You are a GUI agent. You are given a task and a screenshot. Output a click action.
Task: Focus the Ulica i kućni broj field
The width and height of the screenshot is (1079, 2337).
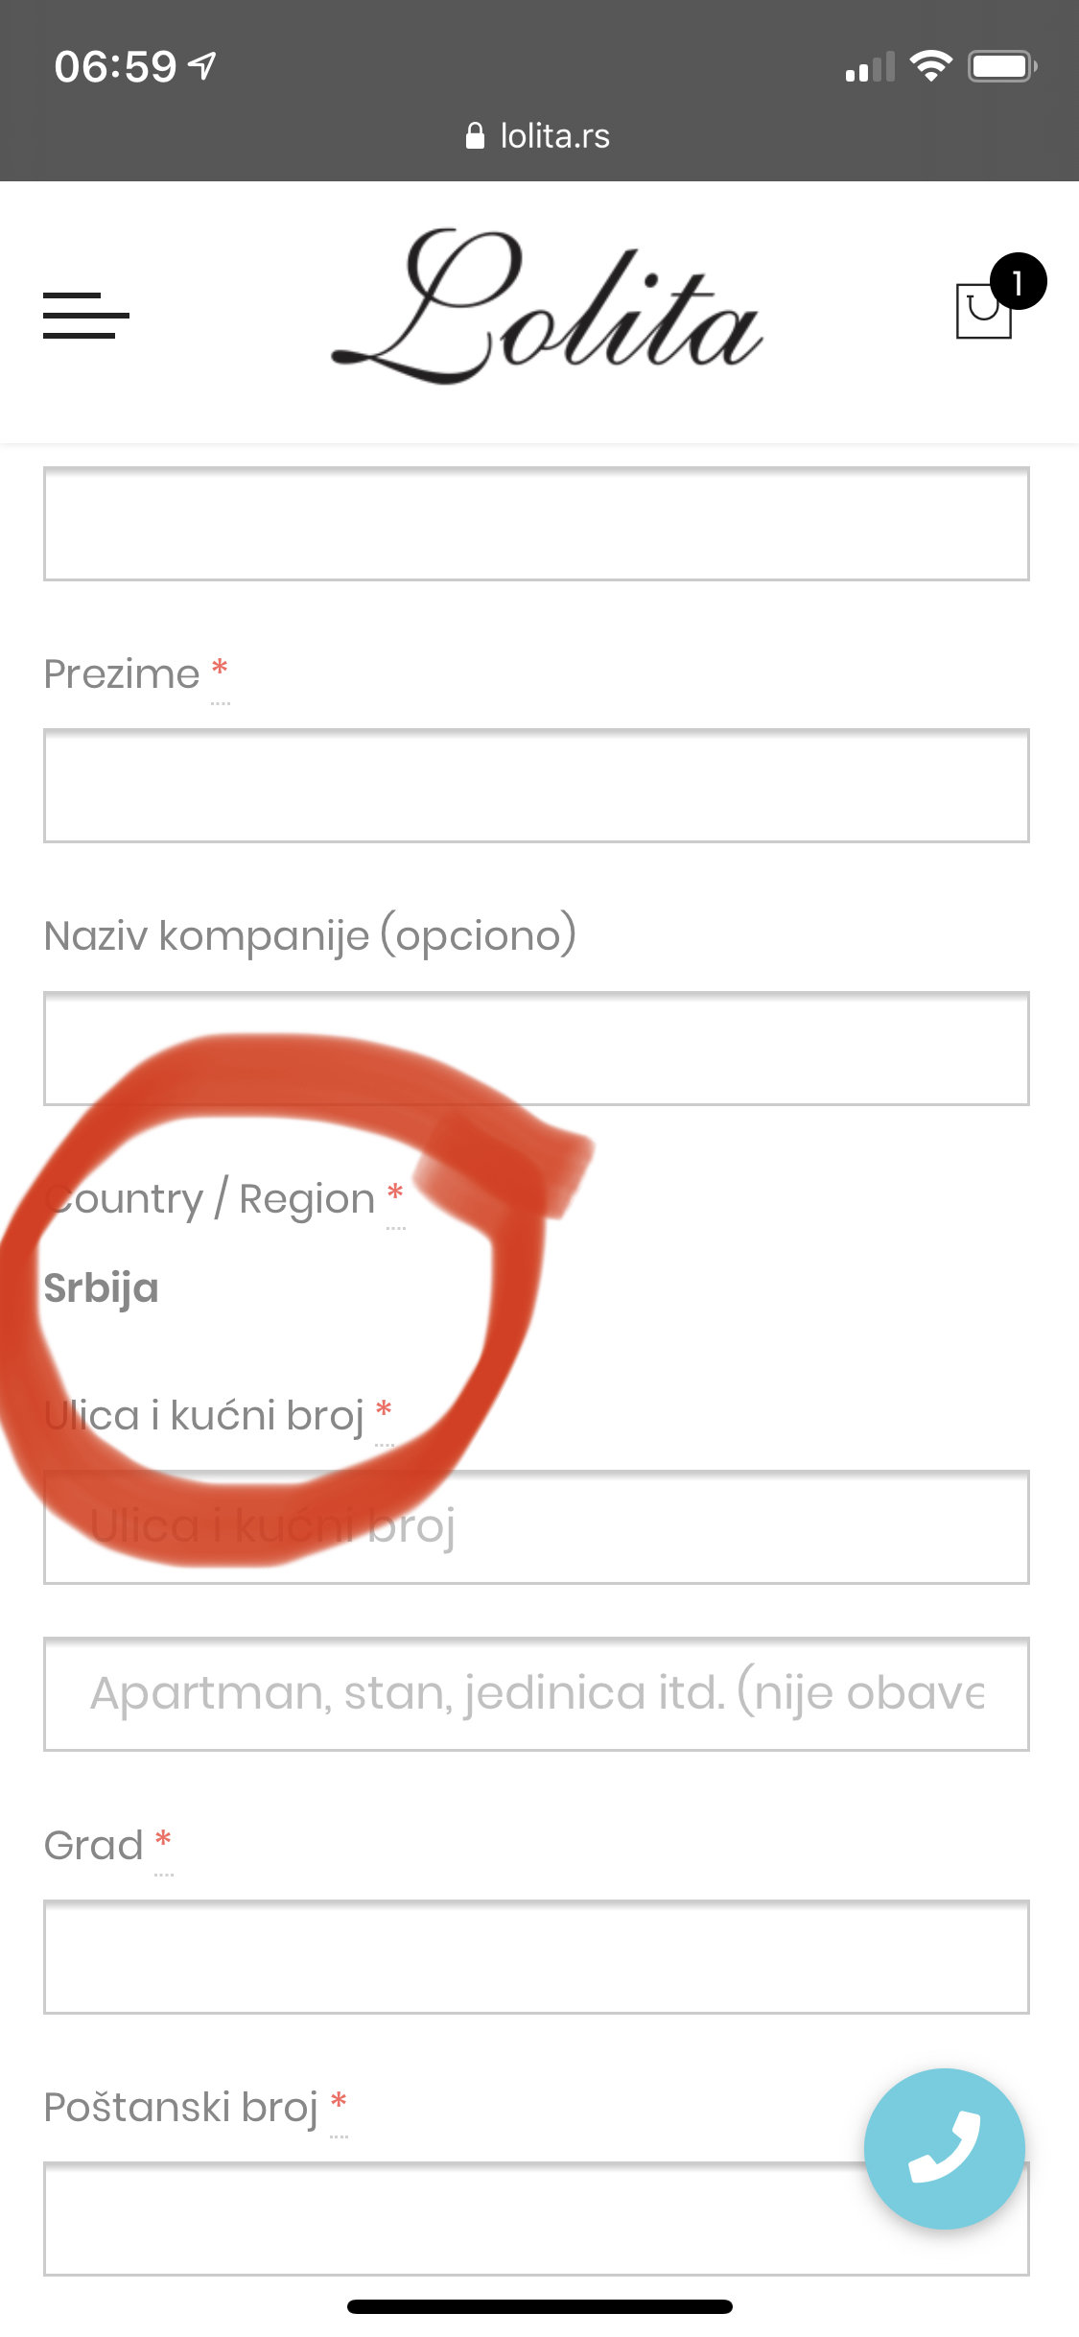[536, 1527]
